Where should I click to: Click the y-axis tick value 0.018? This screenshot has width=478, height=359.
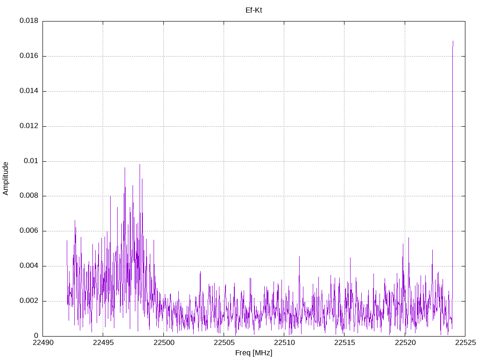coord(29,21)
